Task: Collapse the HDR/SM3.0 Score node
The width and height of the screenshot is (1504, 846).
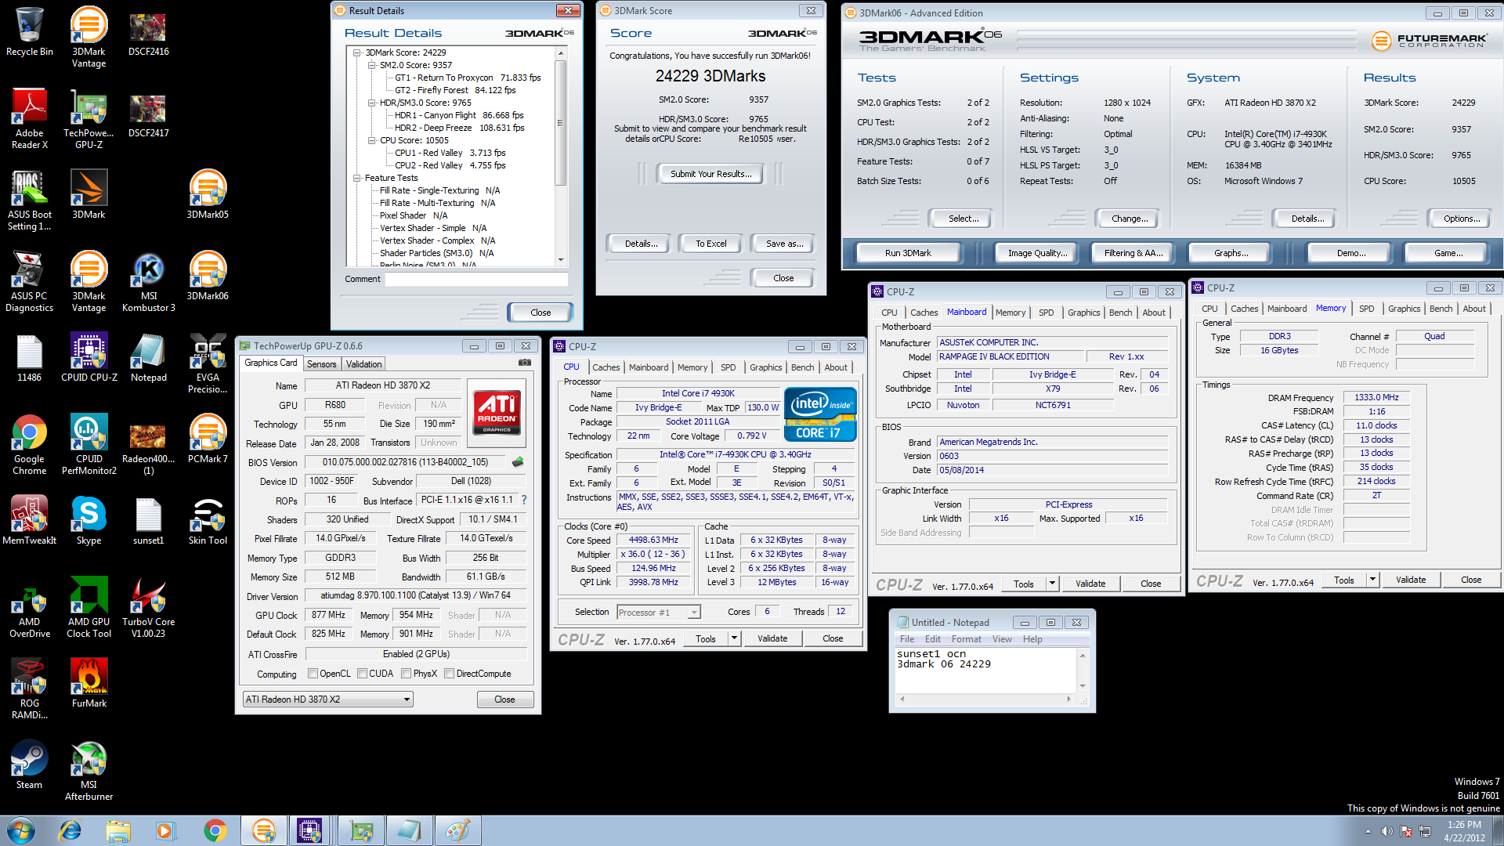Action: (x=372, y=103)
